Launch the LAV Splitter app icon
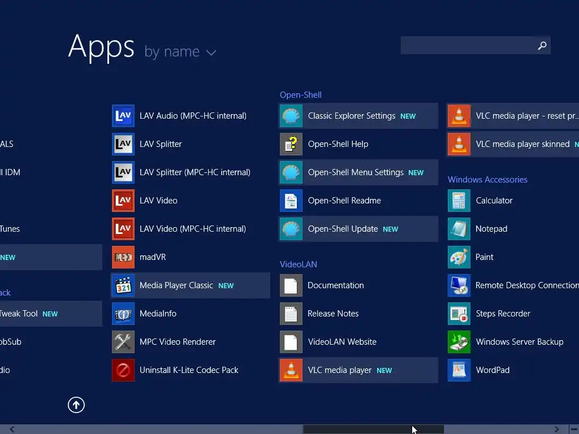The width and height of the screenshot is (579, 434). [123, 144]
